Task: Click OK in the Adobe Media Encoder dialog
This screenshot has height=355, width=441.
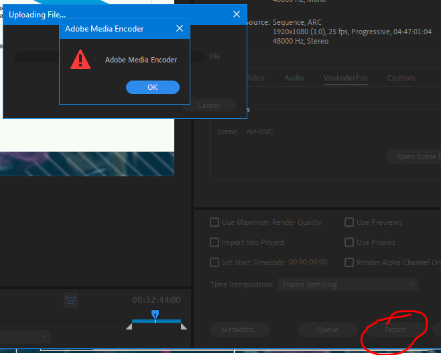Action: (152, 87)
